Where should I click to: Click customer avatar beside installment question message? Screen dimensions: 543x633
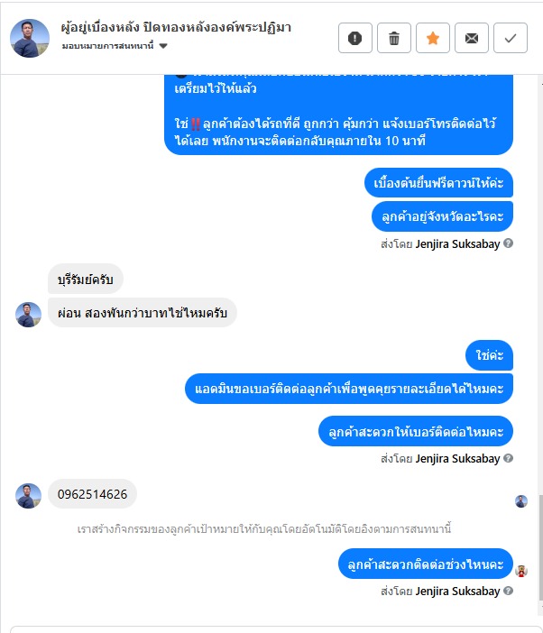click(28, 315)
